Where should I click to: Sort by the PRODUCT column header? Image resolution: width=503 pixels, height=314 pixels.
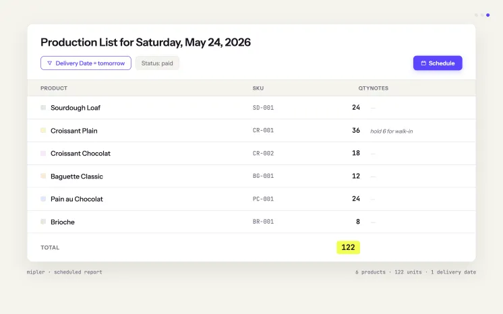(x=54, y=88)
